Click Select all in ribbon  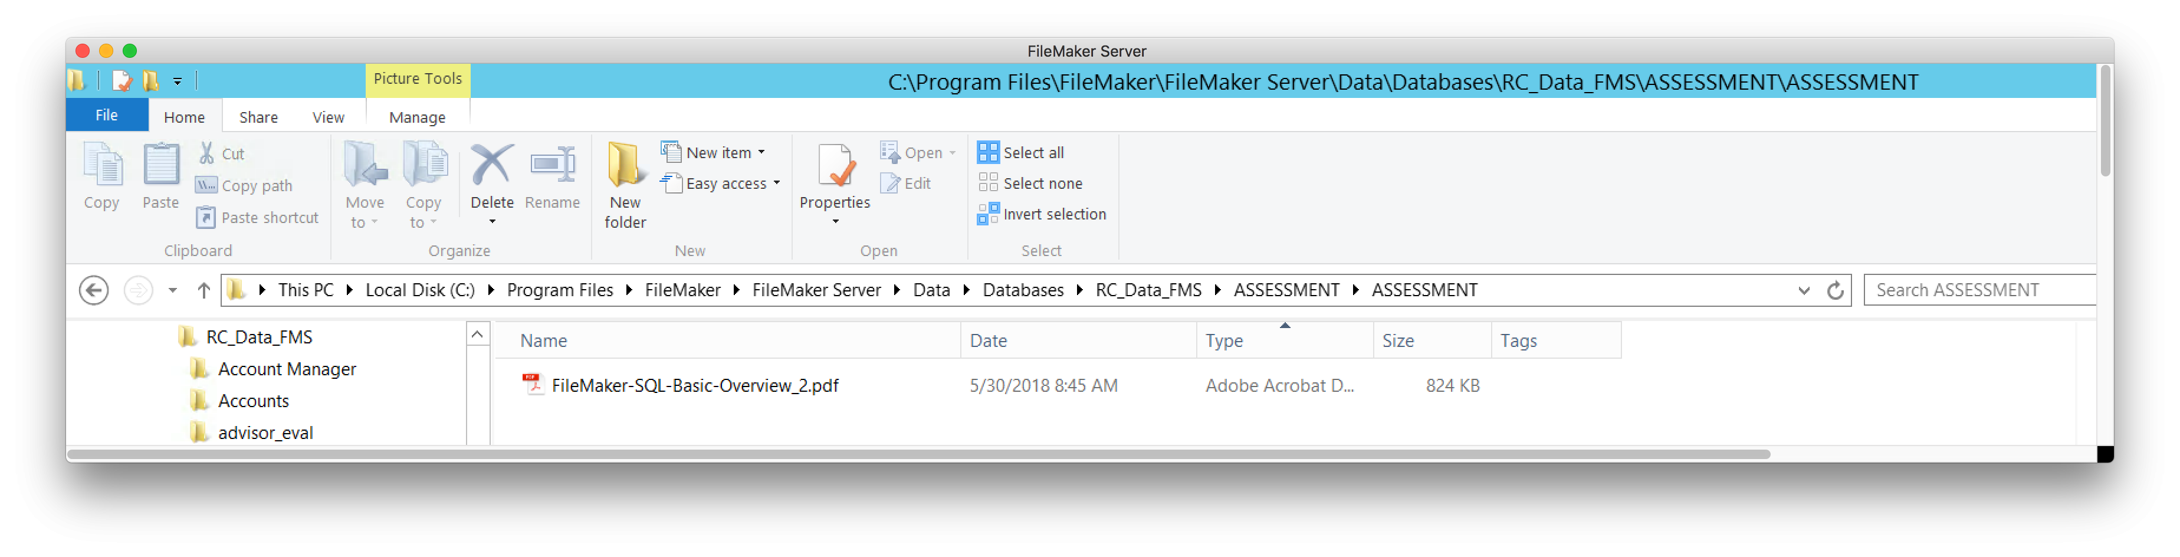pyautogui.click(x=1022, y=152)
